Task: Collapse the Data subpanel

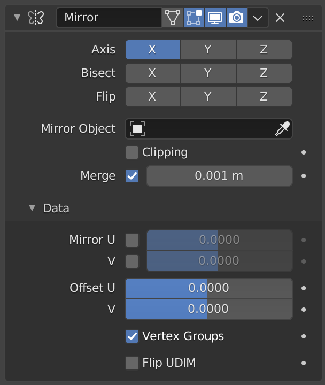Action: click(33, 208)
